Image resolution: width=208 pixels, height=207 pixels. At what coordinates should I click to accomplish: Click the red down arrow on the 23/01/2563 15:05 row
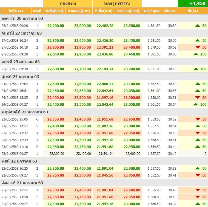(198, 119)
